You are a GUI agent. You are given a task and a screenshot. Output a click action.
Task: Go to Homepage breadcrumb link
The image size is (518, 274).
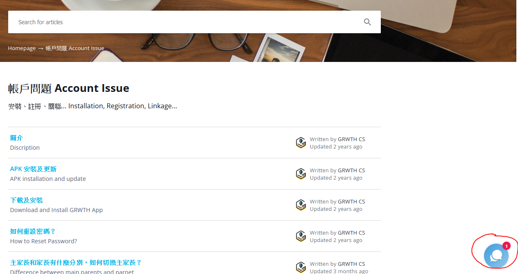tap(22, 48)
